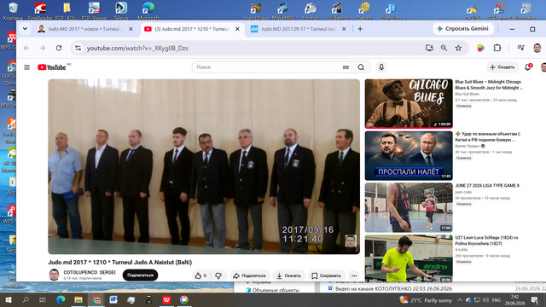Screen dimensions: 546x307
Task: Open the weather widget 21°C Partly sunny
Action: tap(427, 299)
